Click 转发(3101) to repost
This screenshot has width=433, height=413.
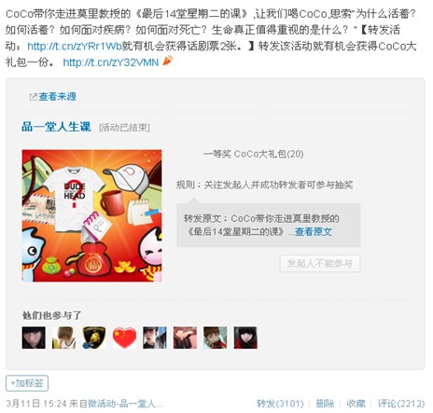pos(280,404)
